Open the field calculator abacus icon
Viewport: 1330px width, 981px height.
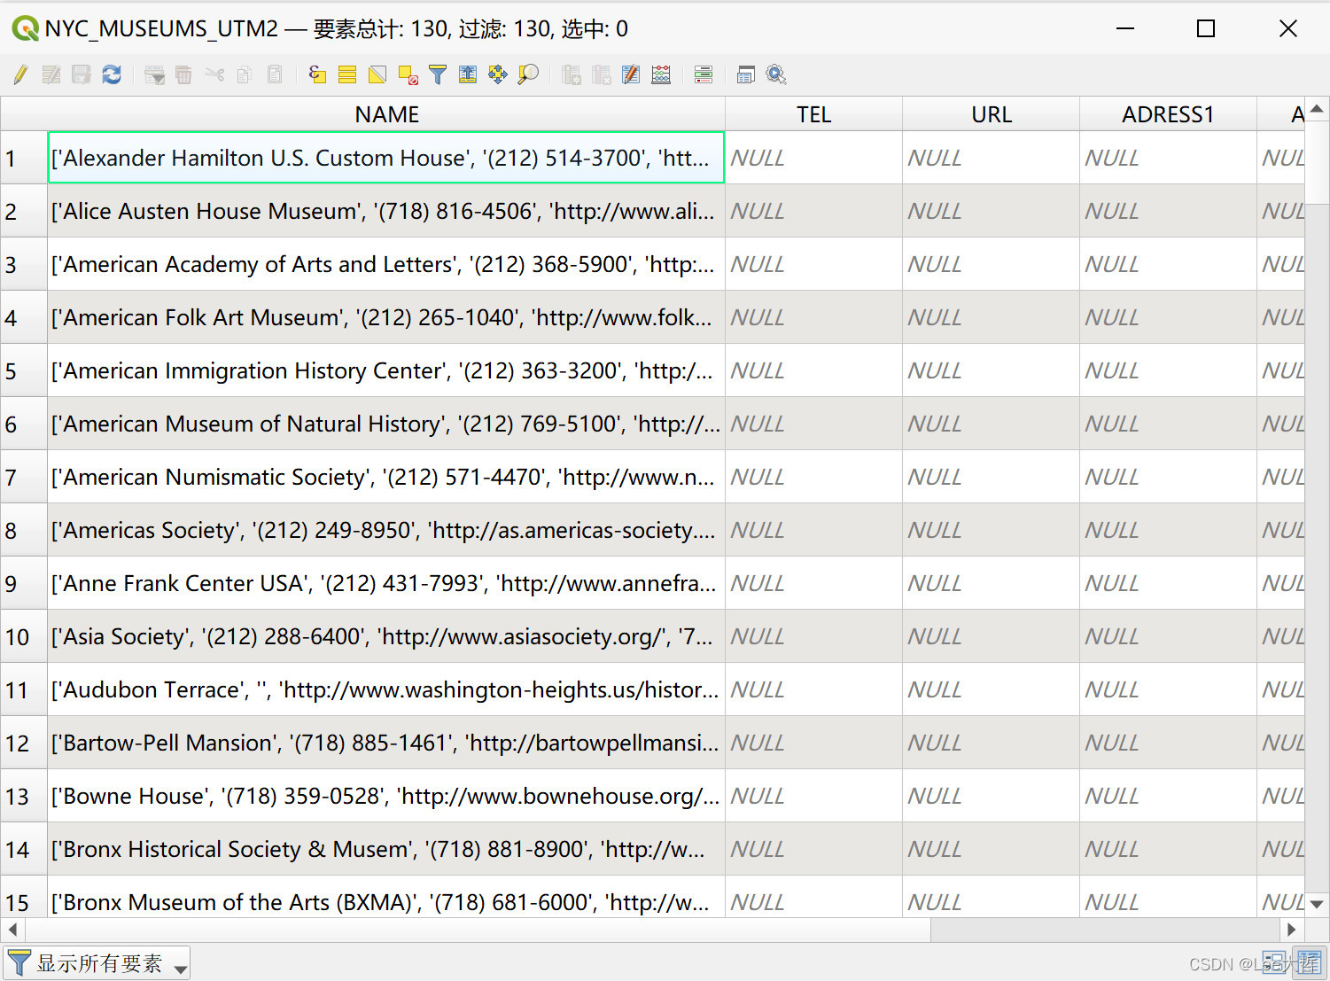coord(661,74)
